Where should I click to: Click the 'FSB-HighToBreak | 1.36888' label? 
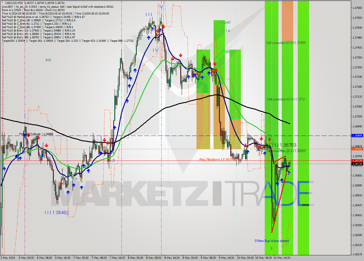pyautogui.click(x=36, y=134)
